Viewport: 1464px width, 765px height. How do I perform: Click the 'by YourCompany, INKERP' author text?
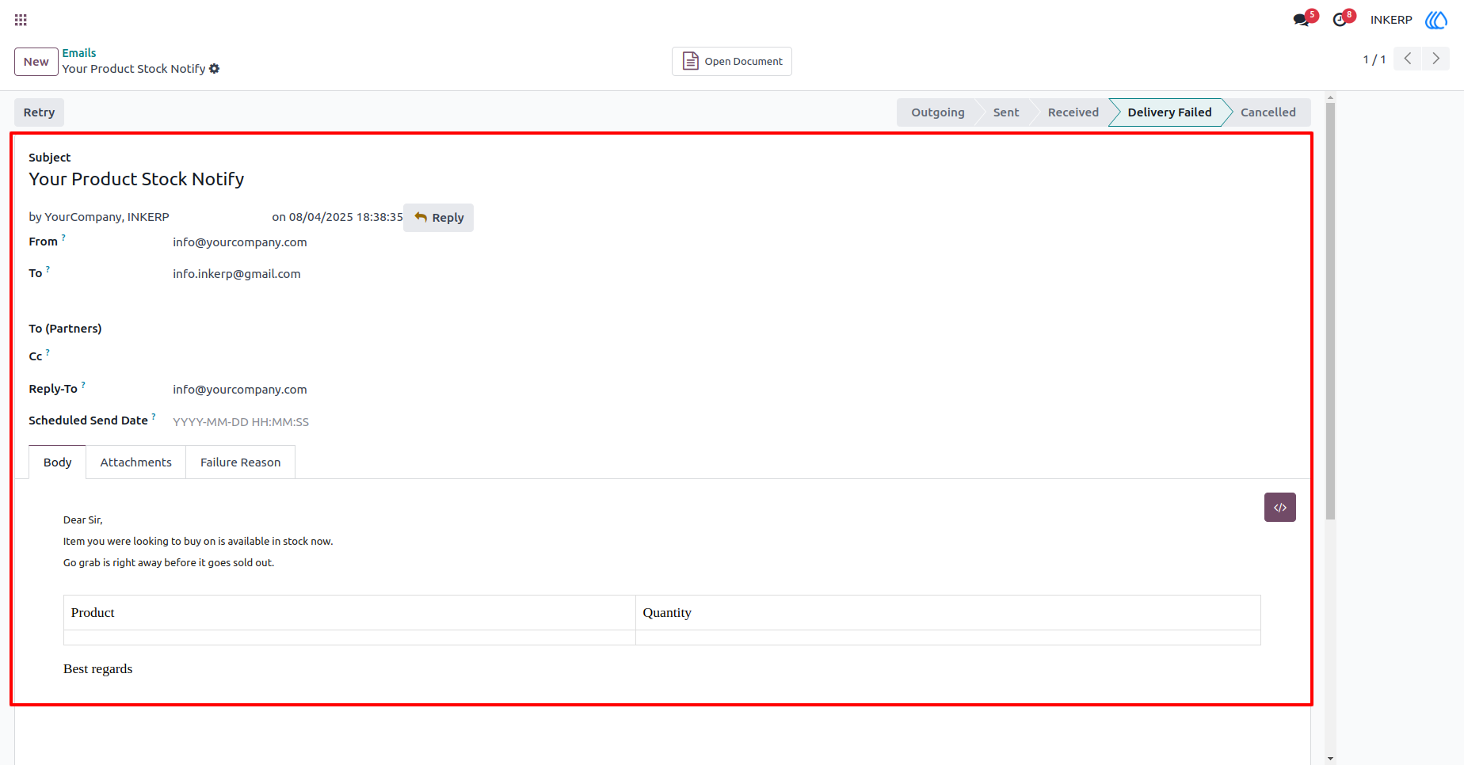click(99, 217)
